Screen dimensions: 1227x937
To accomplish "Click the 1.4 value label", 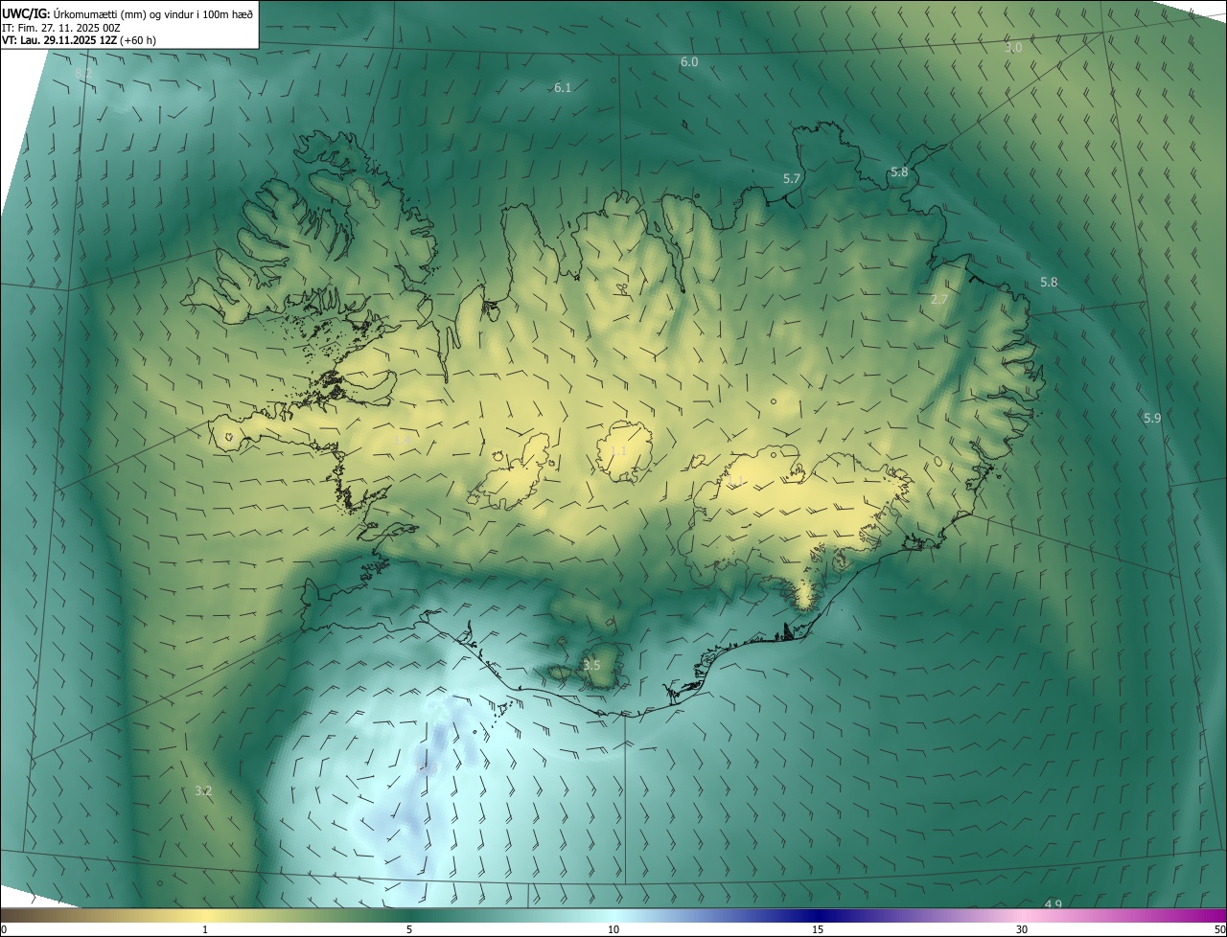I will point(403,440).
